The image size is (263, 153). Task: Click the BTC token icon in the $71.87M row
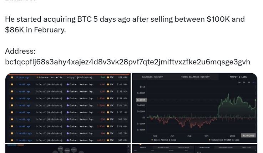click(107, 77)
